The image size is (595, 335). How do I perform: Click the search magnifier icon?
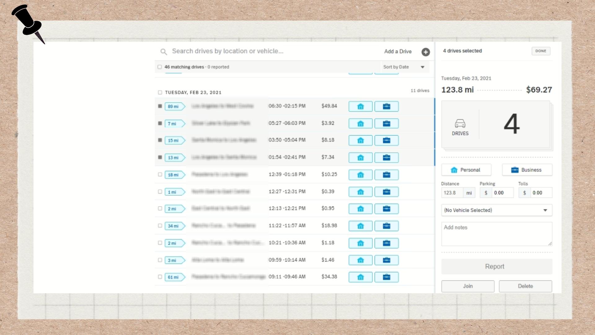(x=164, y=51)
